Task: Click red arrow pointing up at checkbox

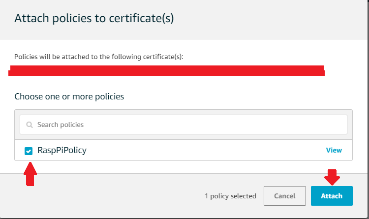Action: pos(31,177)
